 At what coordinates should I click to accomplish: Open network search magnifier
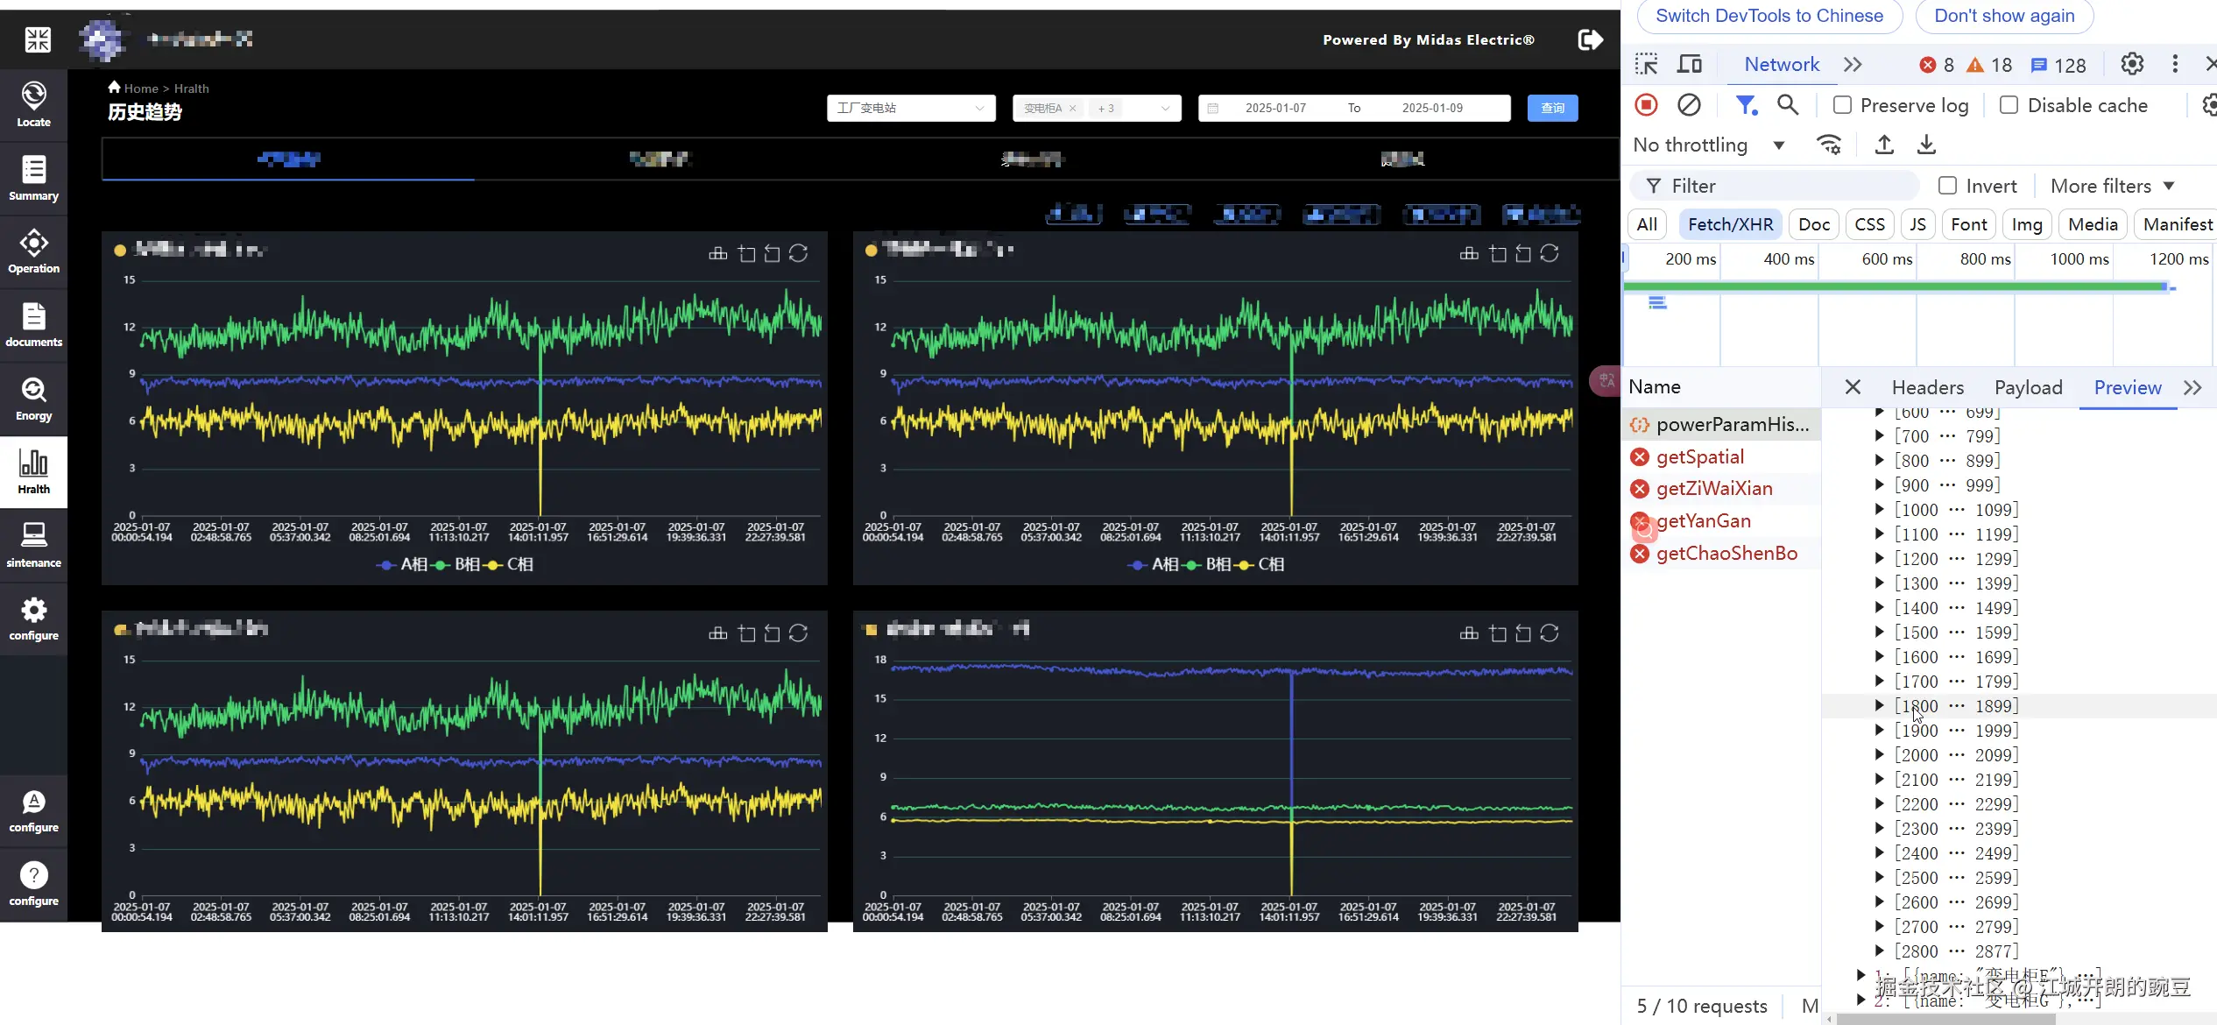(x=1788, y=105)
